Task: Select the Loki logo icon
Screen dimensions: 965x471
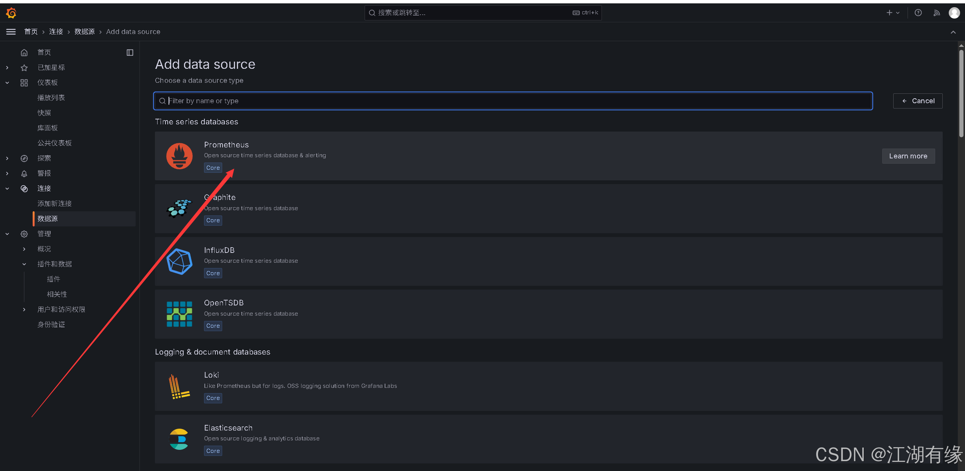Action: click(x=179, y=387)
